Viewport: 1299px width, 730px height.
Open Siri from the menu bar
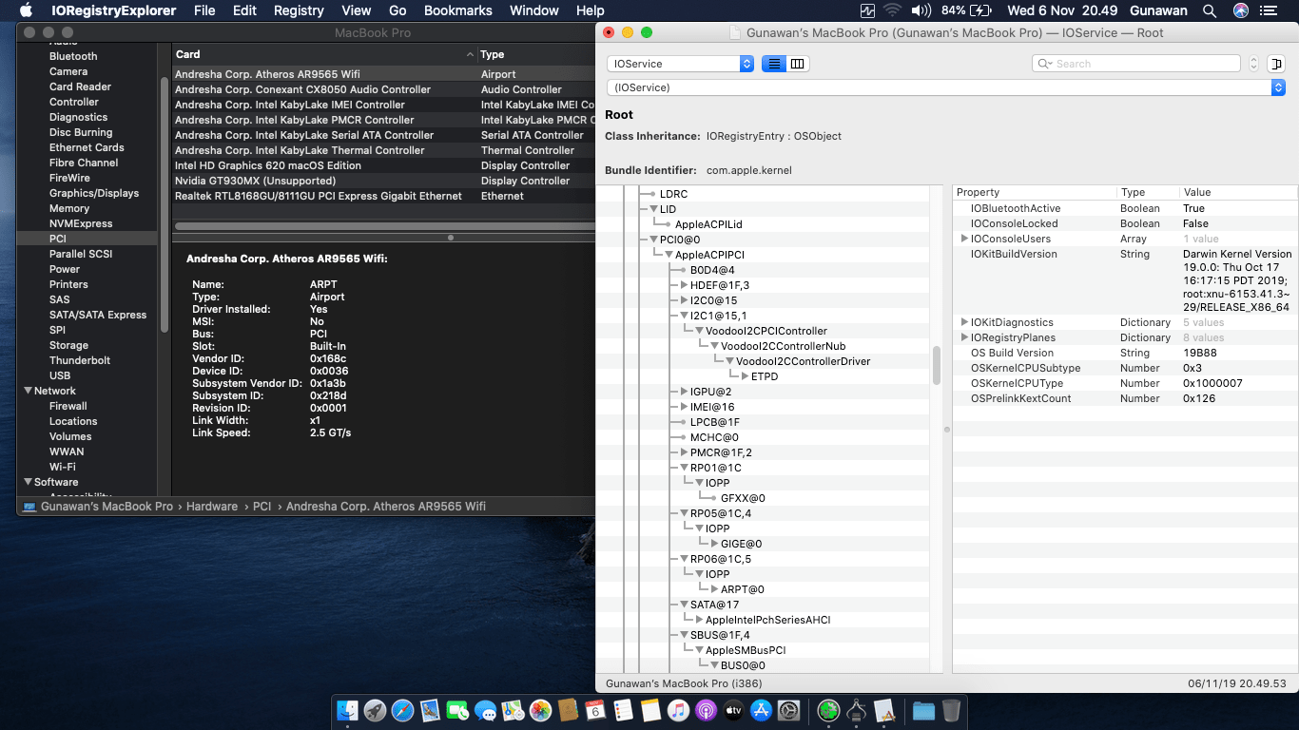pos(1241,10)
